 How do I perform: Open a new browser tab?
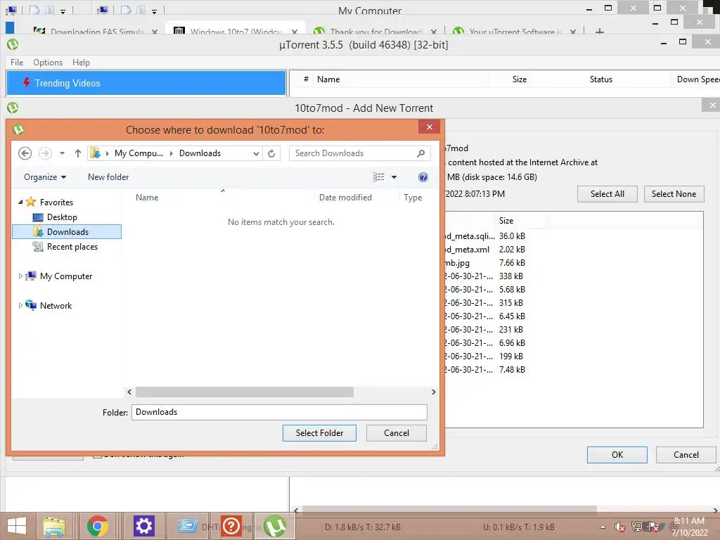(x=599, y=31)
